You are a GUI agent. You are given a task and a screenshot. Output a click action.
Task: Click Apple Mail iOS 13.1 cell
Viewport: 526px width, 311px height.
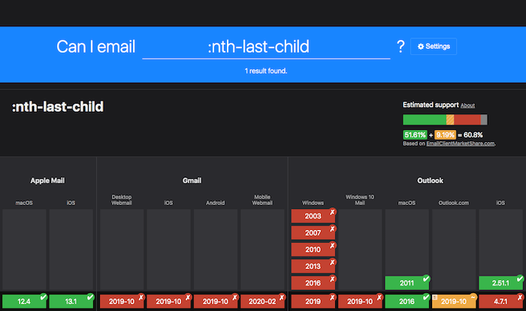[71, 301]
